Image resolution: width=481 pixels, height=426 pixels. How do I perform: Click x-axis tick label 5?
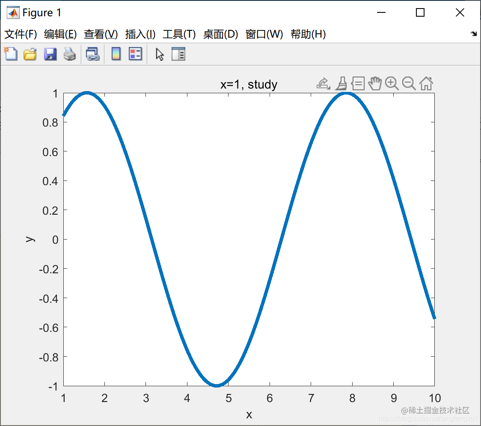(229, 398)
